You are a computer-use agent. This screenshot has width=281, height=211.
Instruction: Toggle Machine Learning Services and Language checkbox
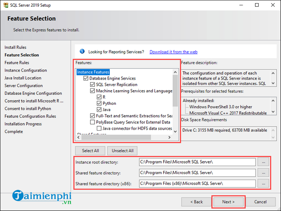(92, 91)
